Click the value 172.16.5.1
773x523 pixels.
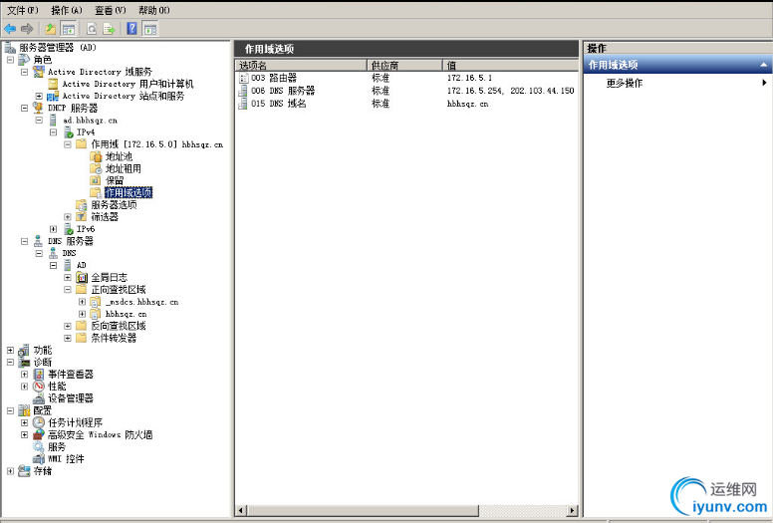[x=469, y=78]
